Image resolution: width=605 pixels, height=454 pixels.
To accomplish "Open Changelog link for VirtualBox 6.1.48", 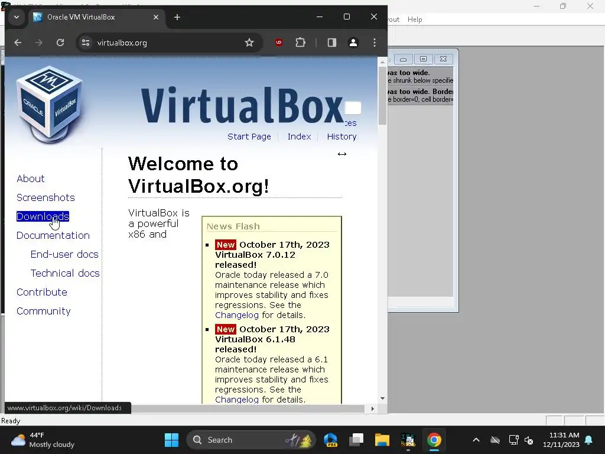I will [236, 400].
